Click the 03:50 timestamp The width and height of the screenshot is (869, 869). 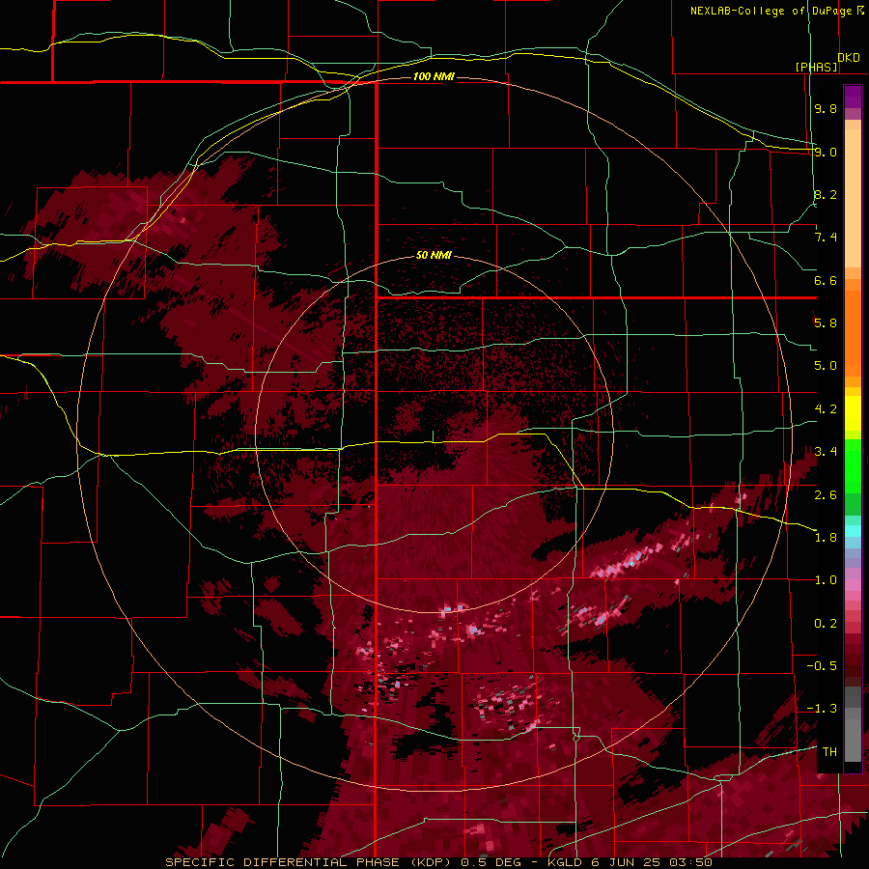692,862
